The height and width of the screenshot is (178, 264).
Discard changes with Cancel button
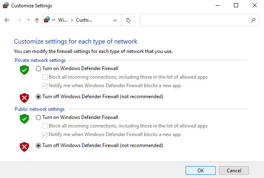click(234, 170)
